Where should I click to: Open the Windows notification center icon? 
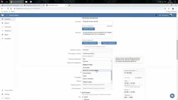175,2
